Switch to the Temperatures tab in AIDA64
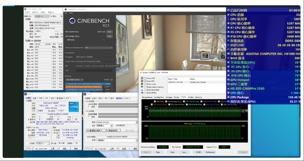The height and width of the screenshot is (161, 304). coord(147,97)
